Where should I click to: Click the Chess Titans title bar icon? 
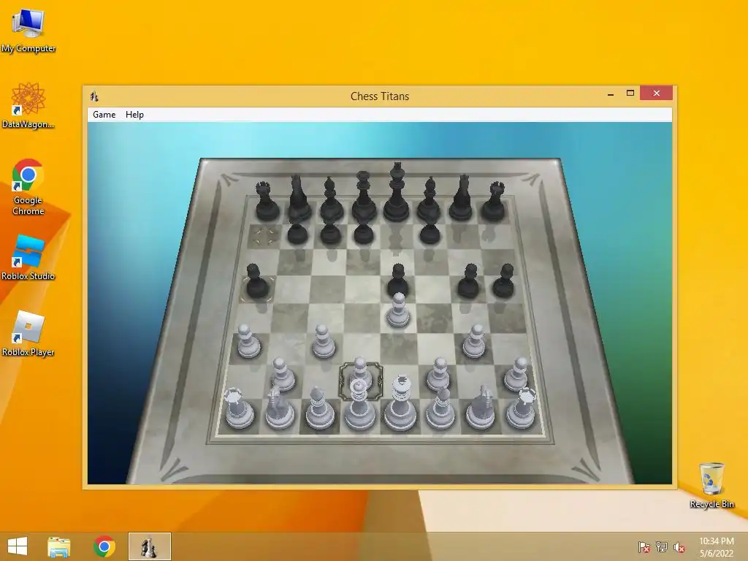(94, 96)
